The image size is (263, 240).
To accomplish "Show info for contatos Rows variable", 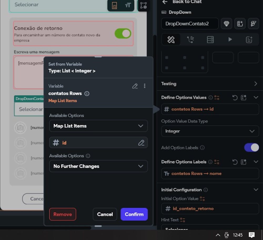I will 87,93.
